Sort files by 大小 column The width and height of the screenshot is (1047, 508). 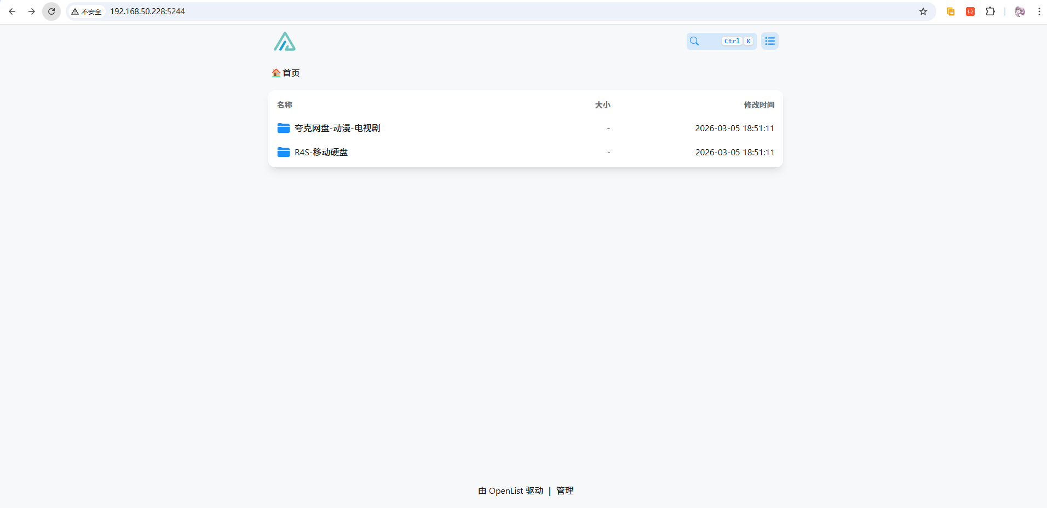tap(602, 105)
